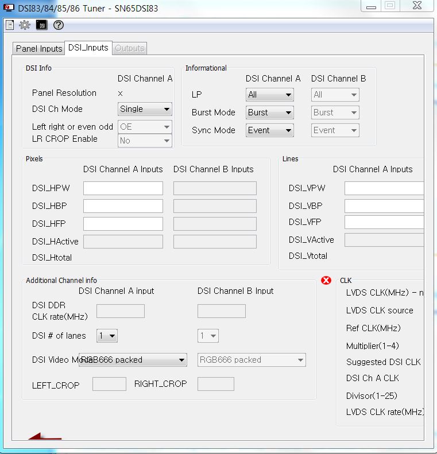437x454 pixels.
Task: Open the LP dropdown for Channel B
Action: [x=335, y=95]
